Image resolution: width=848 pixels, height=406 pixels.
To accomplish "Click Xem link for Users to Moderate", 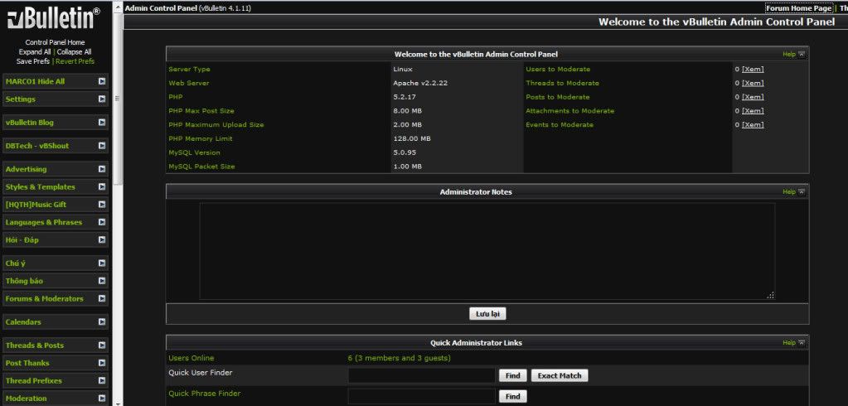I will 753,70.
